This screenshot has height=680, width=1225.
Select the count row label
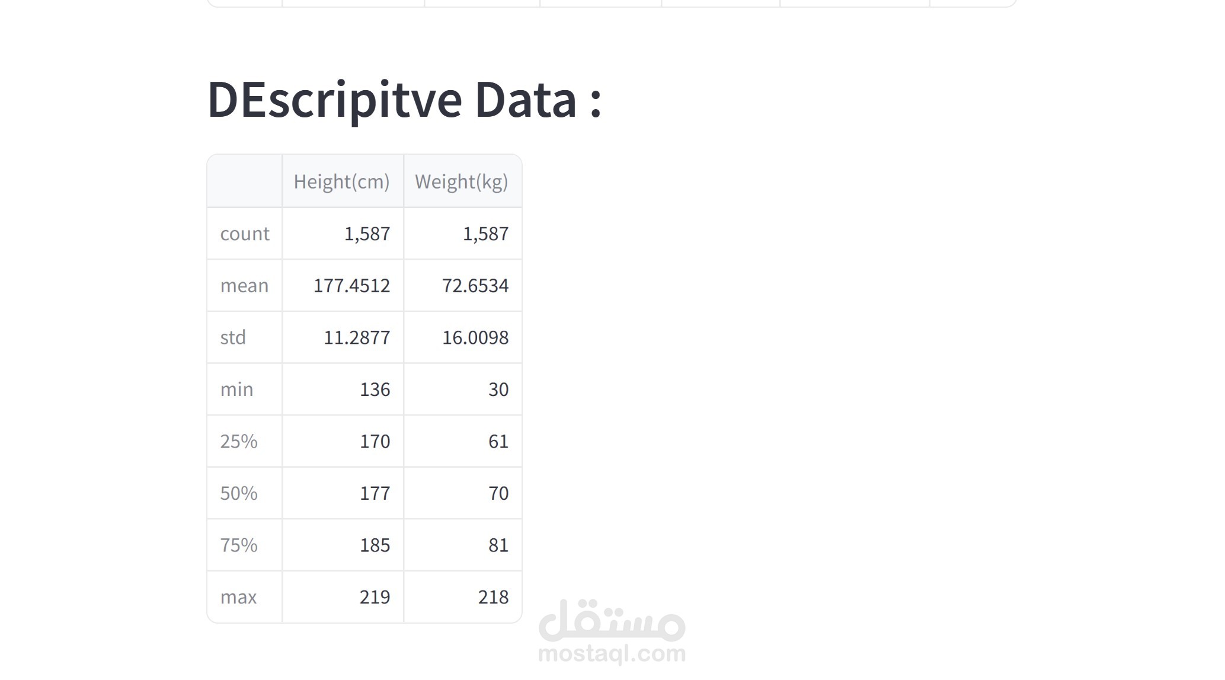coord(244,234)
